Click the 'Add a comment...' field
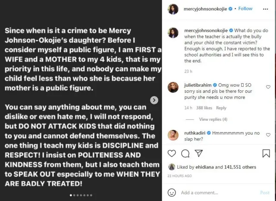The width and height of the screenshot is (276, 201). tap(216, 192)
